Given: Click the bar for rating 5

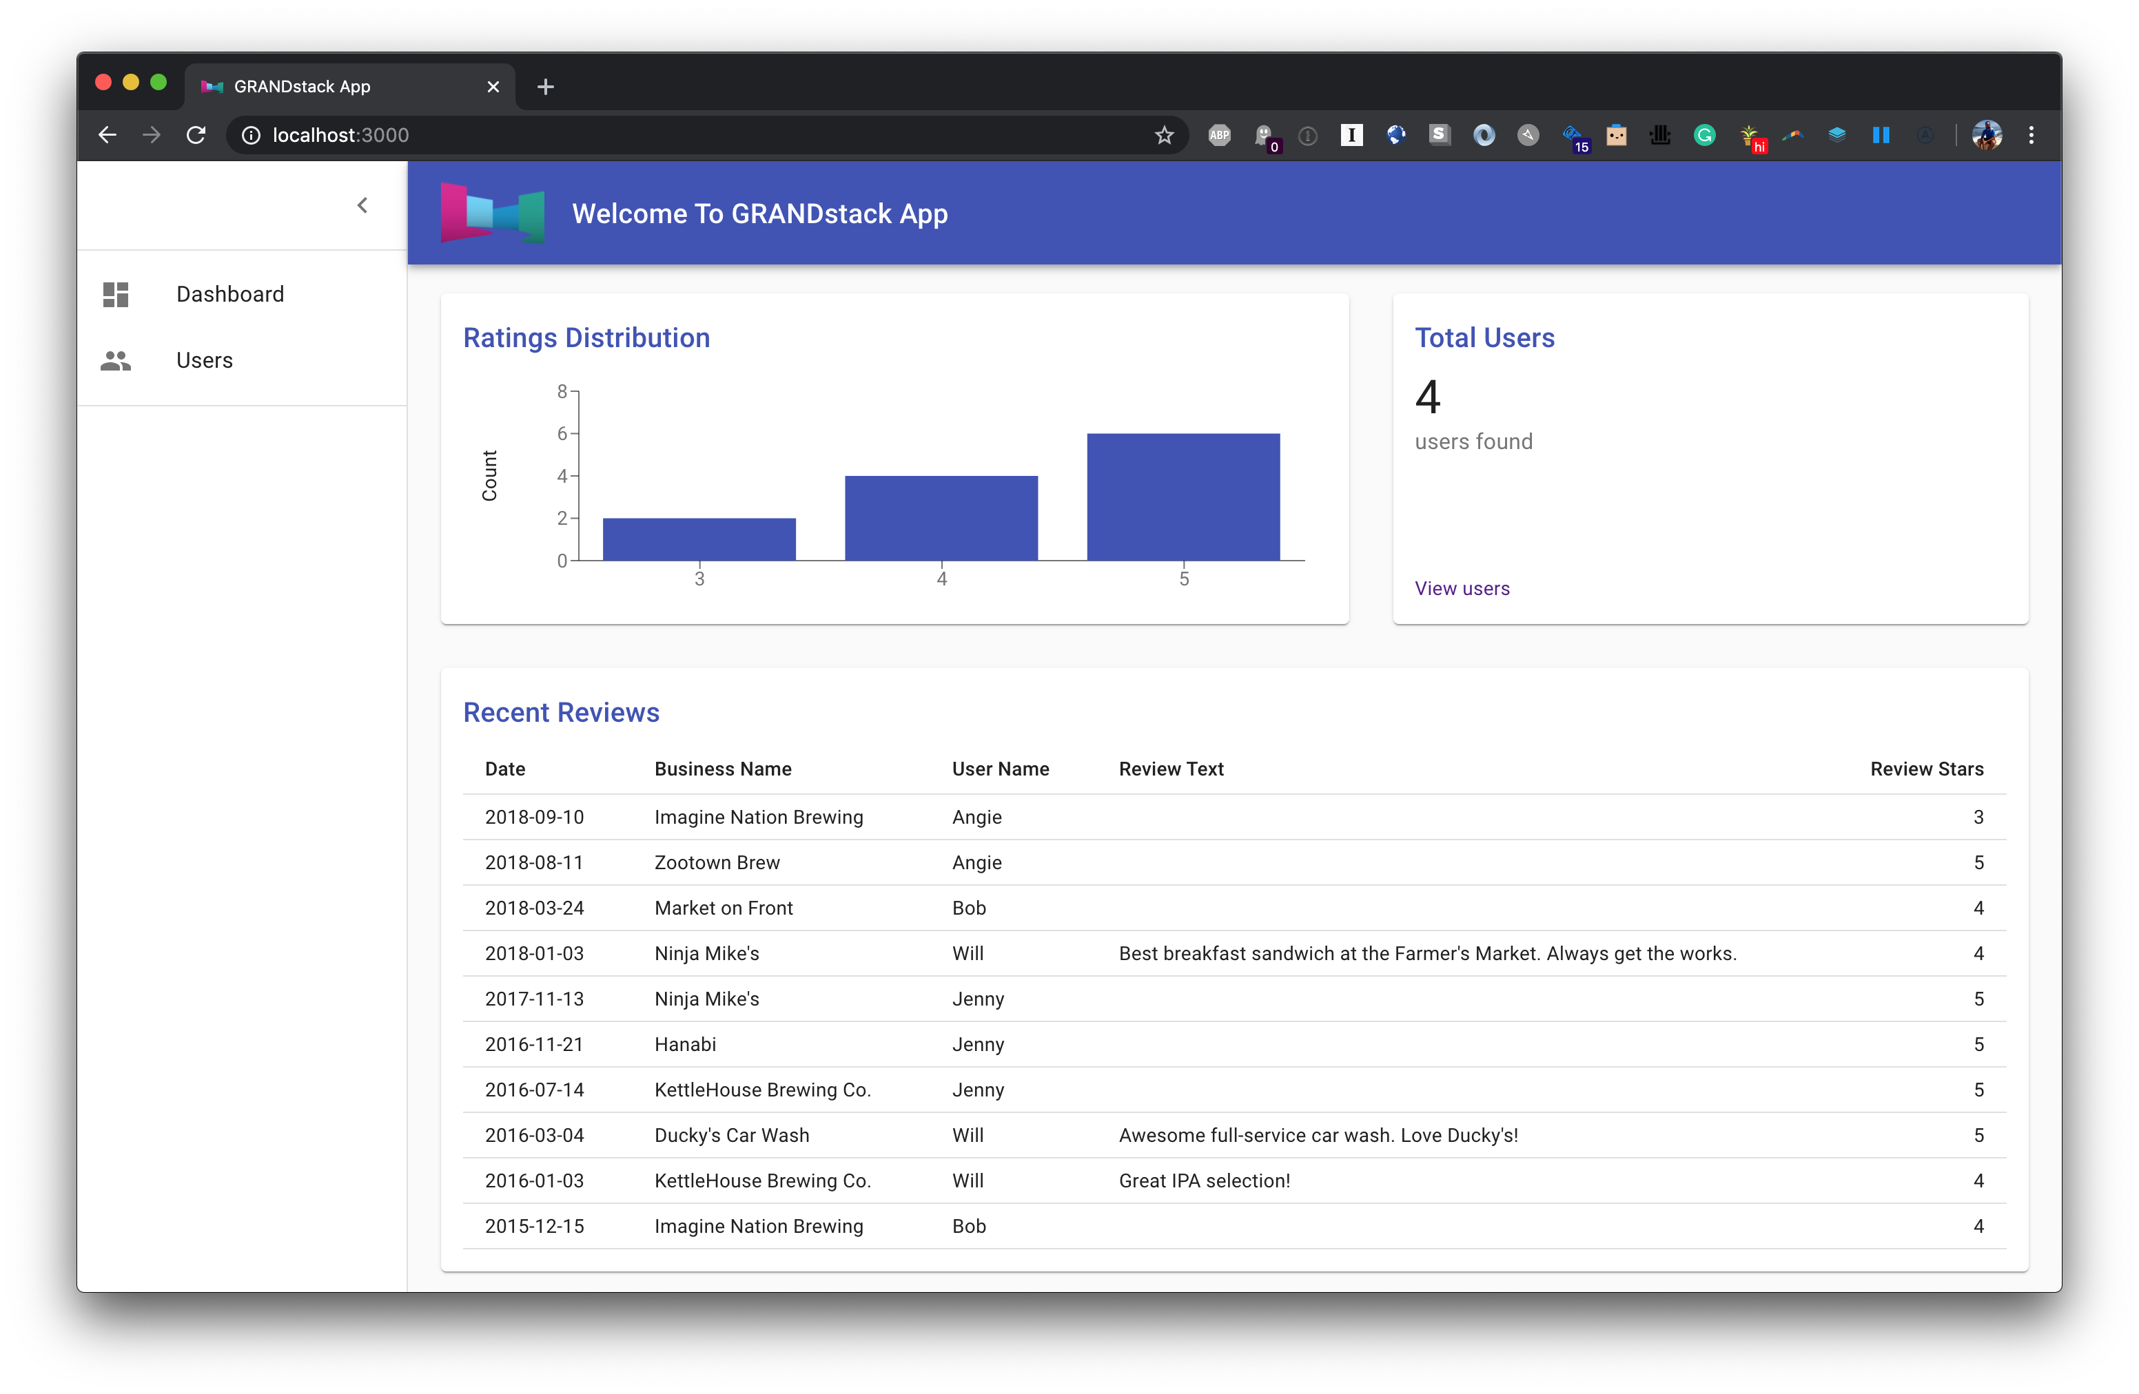Looking at the screenshot, I should pyautogui.click(x=1183, y=497).
